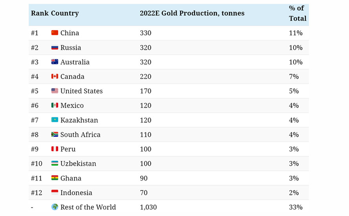Click the 2022E Gold Production column header

pos(192,13)
